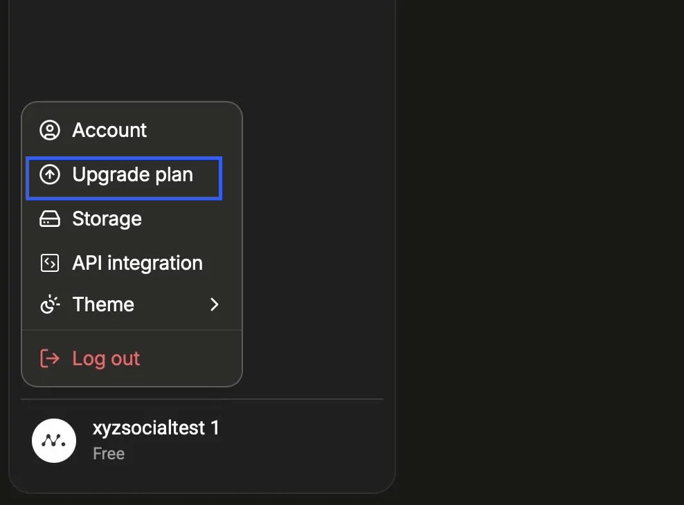Viewport: 684px width, 505px height.
Task: Click the round xyzsocialtest 1 avatar logo
Action: (x=54, y=441)
